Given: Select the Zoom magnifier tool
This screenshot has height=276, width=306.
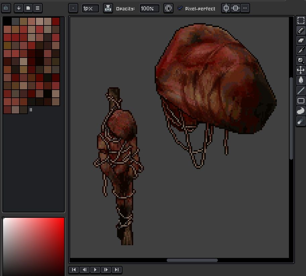Looking at the screenshot, I should (301, 60).
